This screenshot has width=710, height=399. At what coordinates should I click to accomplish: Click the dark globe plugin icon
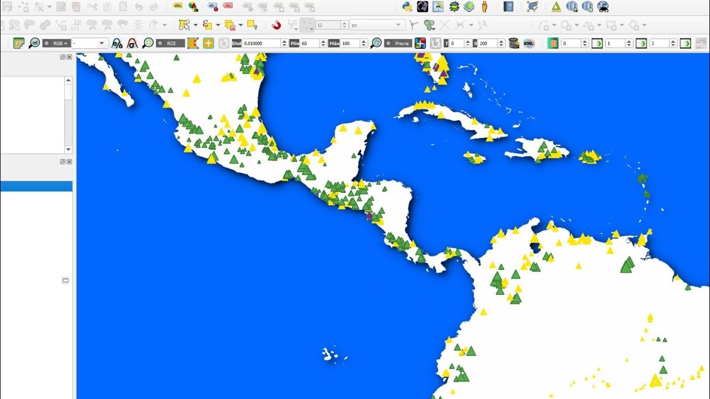(x=423, y=7)
